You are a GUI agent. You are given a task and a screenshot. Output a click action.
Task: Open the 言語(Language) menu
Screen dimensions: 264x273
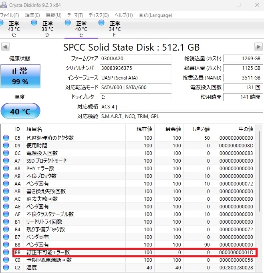coord(155,15)
